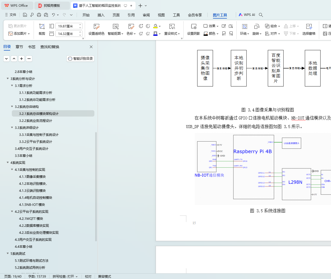Viewport: 331px width, 279px height.
Task: Click the Undo arrow icon
Action: tap(54, 15)
